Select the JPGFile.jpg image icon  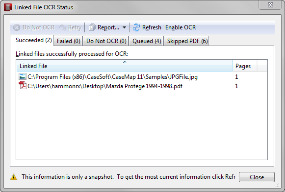[x=23, y=76]
